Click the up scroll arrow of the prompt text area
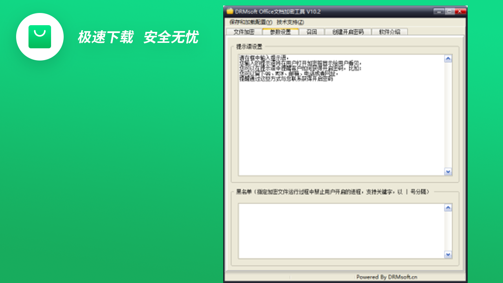This screenshot has height=283, width=503. coord(448,58)
